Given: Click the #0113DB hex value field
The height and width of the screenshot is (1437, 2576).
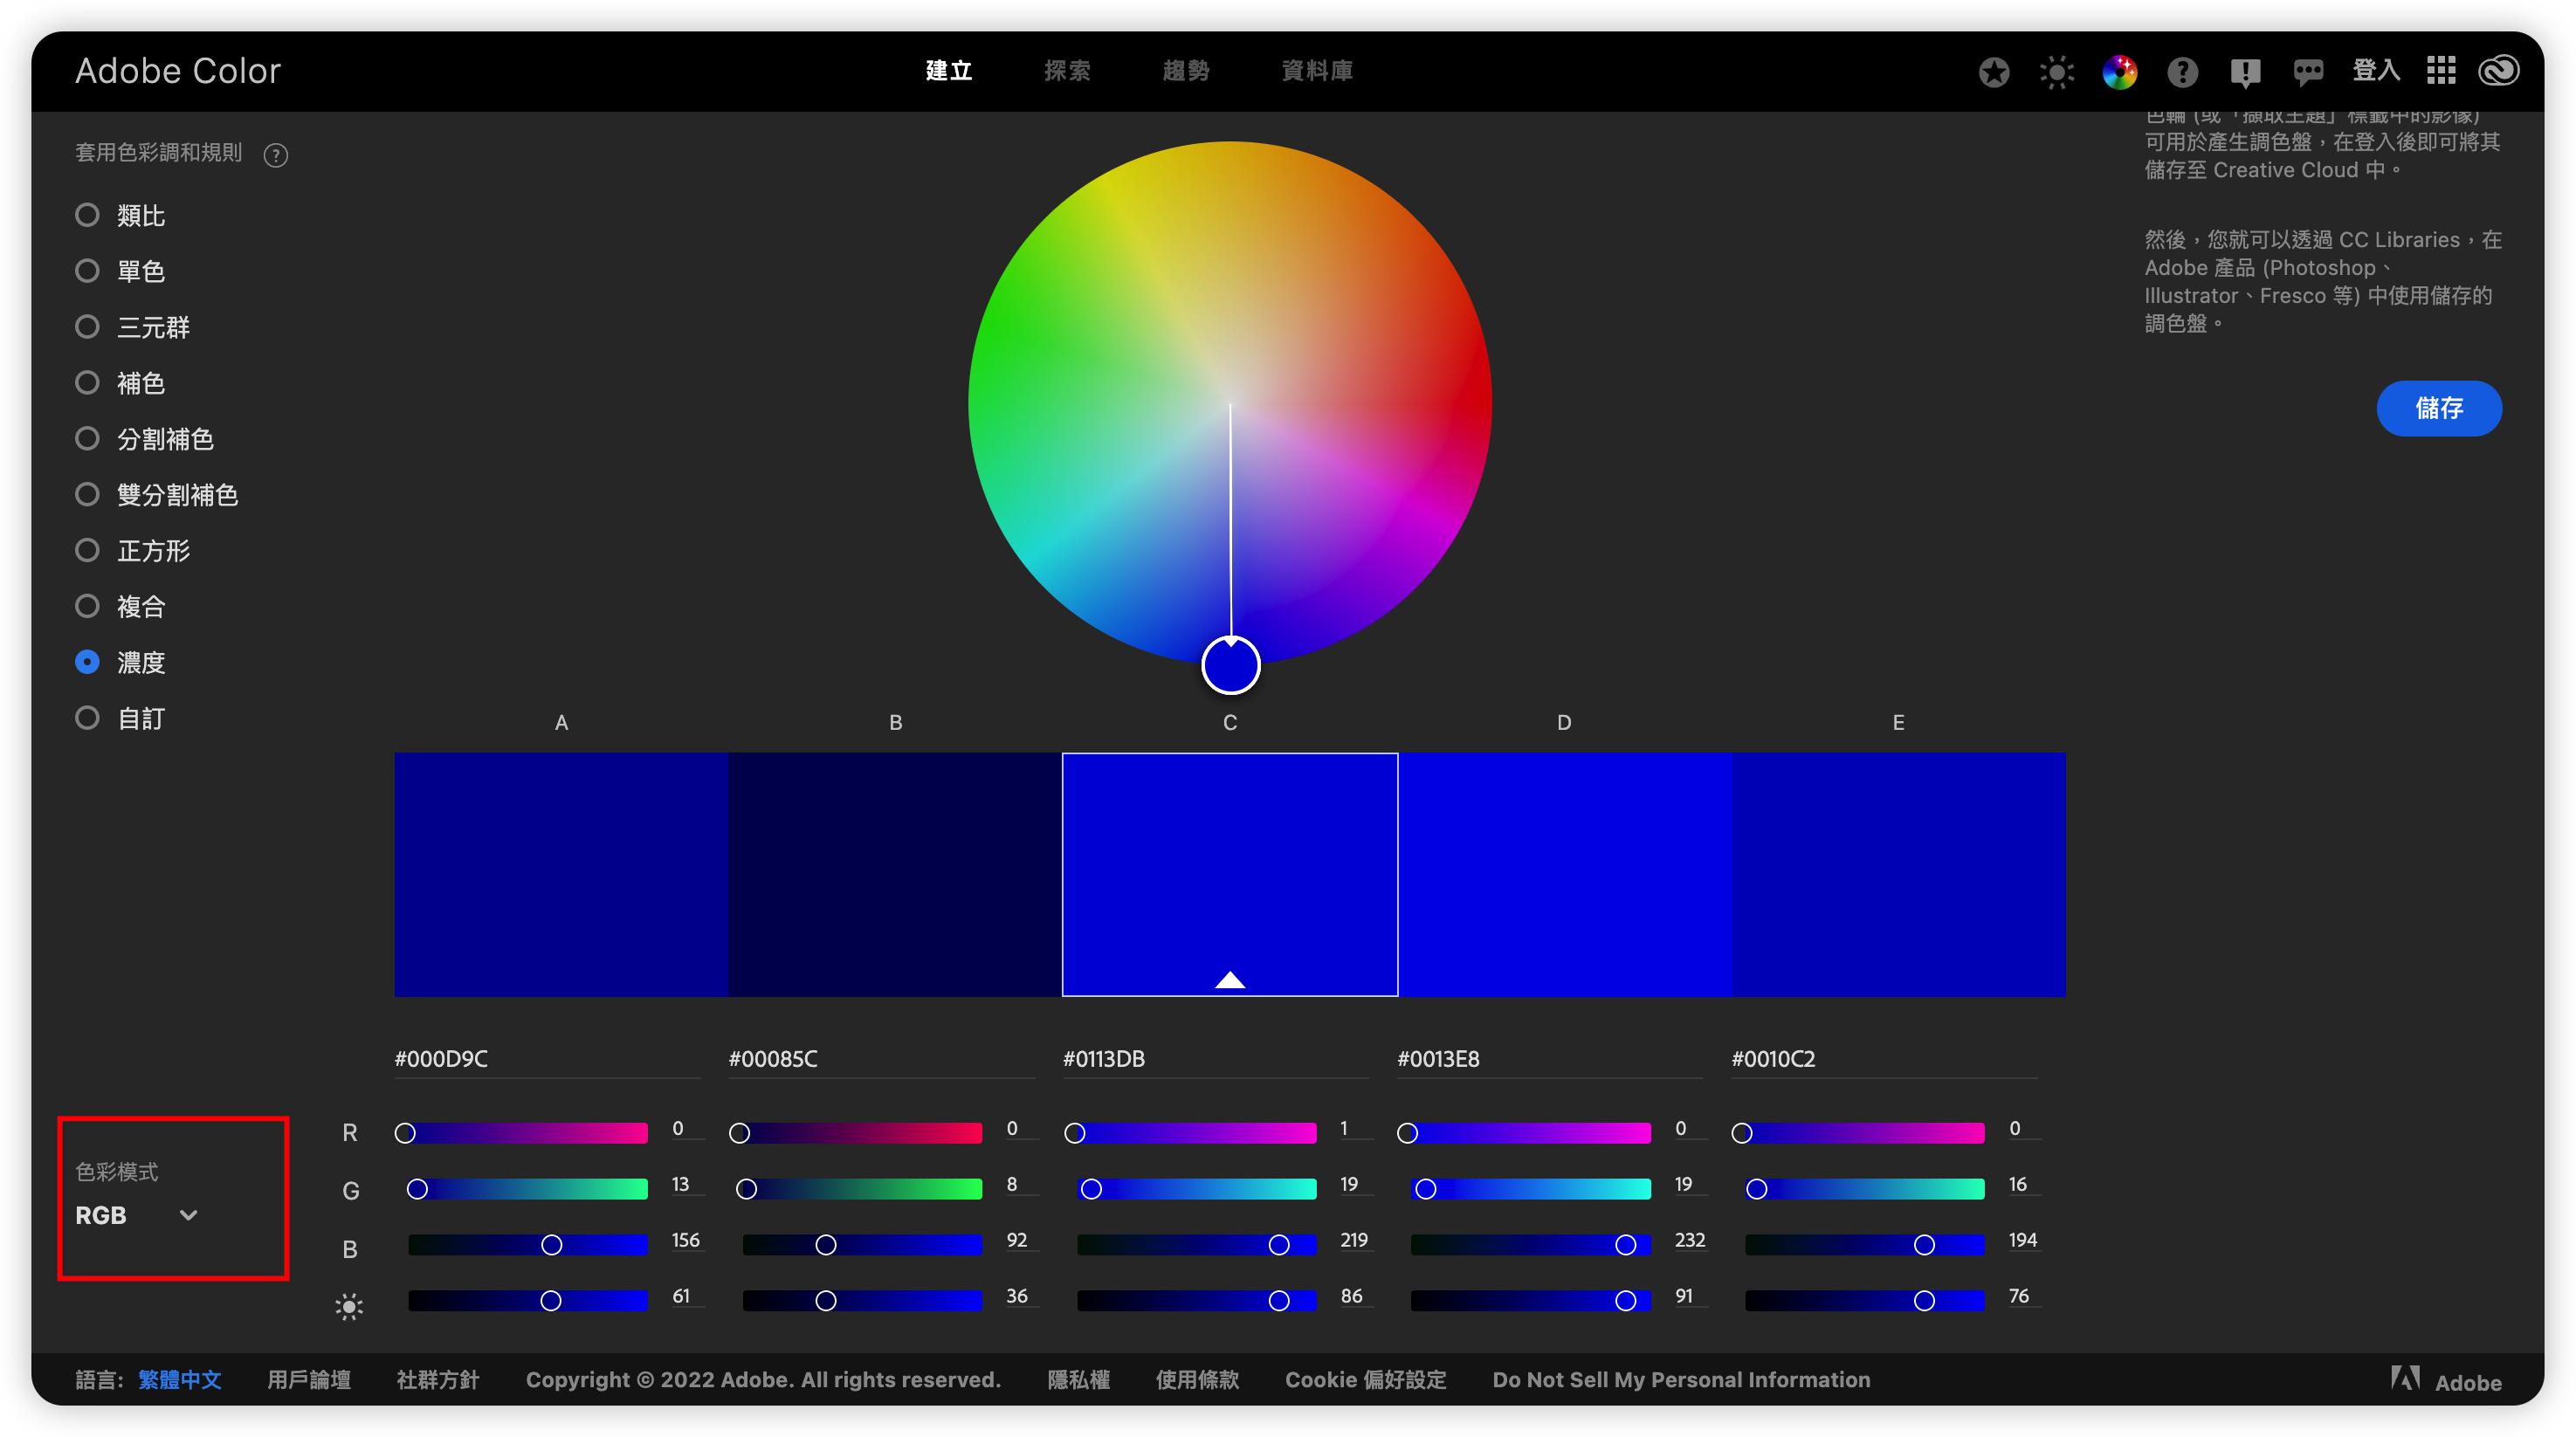Looking at the screenshot, I should 1105,1060.
